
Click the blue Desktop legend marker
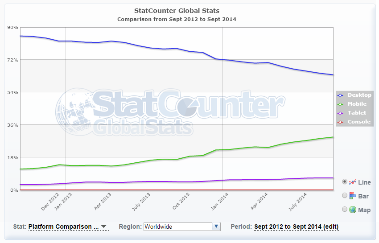click(341, 95)
